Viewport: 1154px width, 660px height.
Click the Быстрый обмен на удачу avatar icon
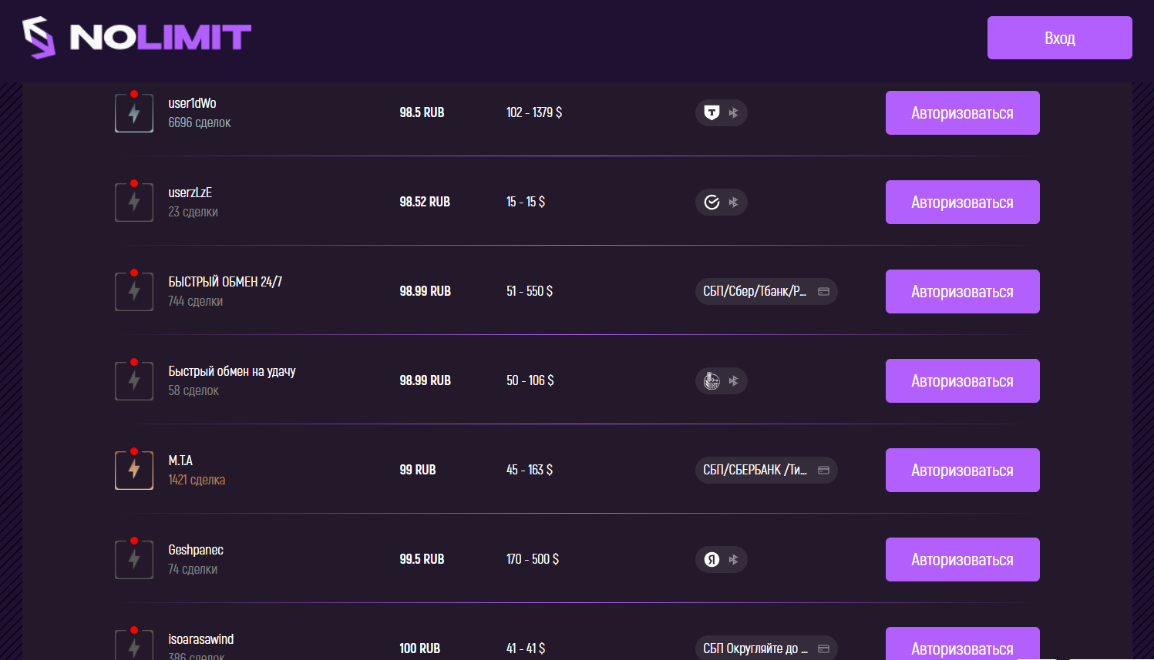(x=134, y=380)
